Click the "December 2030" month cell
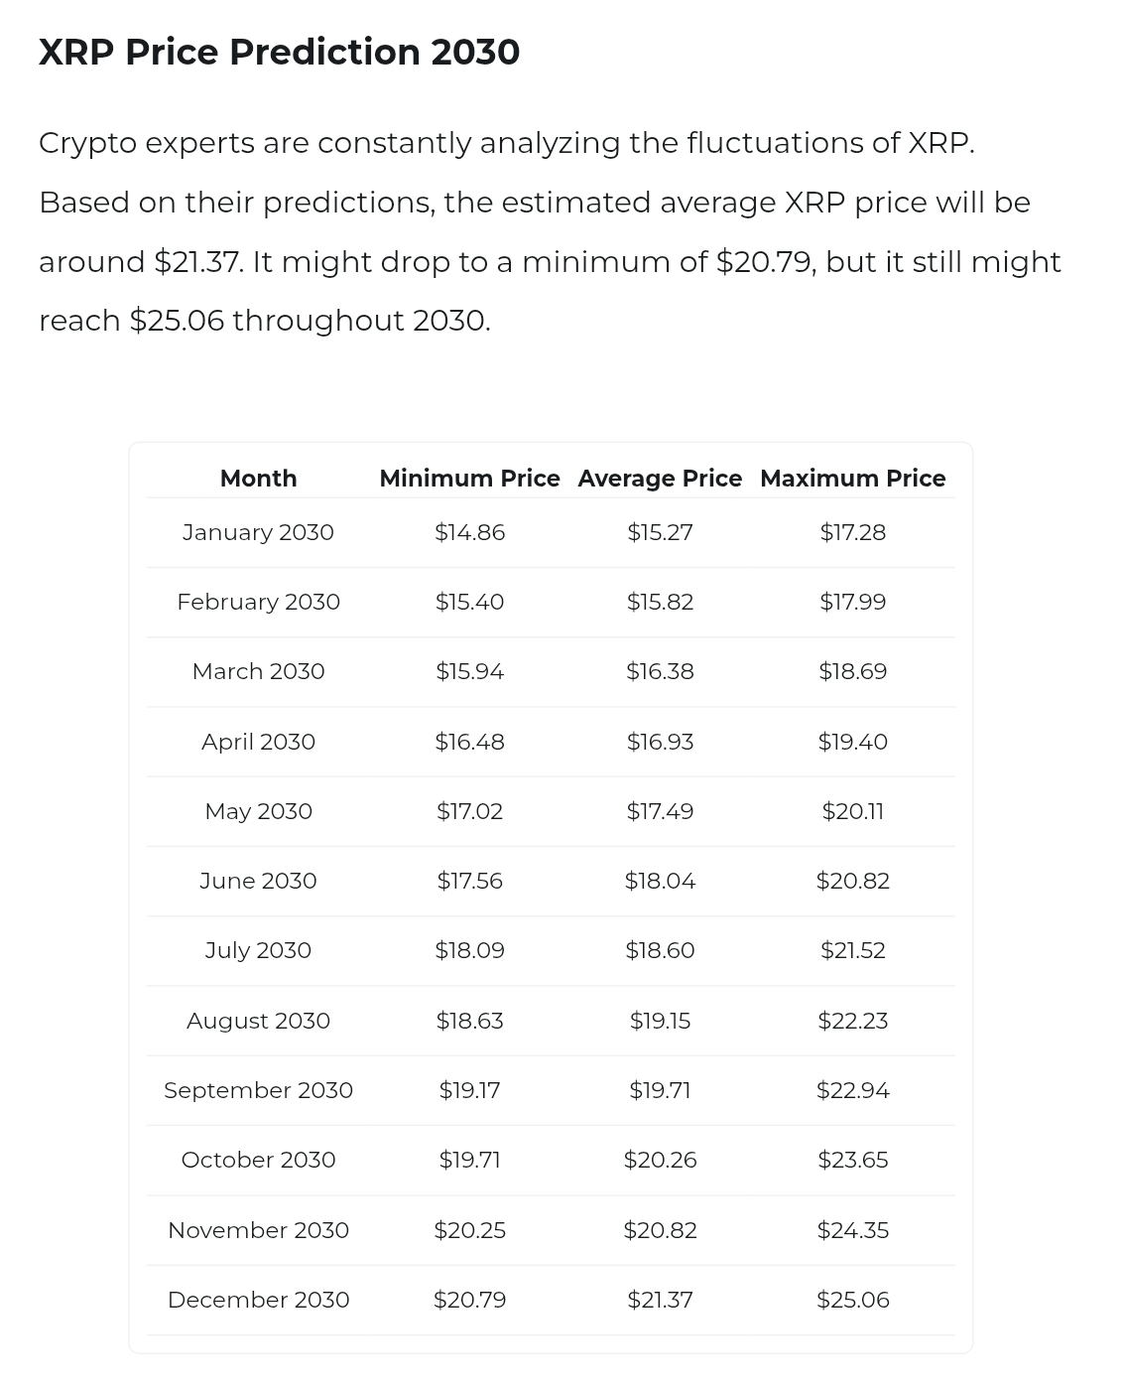The height and width of the screenshot is (1389, 1124). tap(258, 1300)
